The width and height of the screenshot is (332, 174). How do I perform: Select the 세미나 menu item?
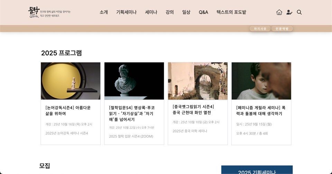(x=151, y=12)
